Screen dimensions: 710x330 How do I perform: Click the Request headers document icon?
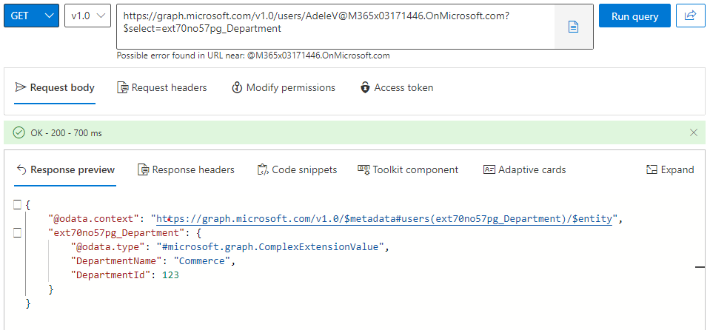click(123, 87)
